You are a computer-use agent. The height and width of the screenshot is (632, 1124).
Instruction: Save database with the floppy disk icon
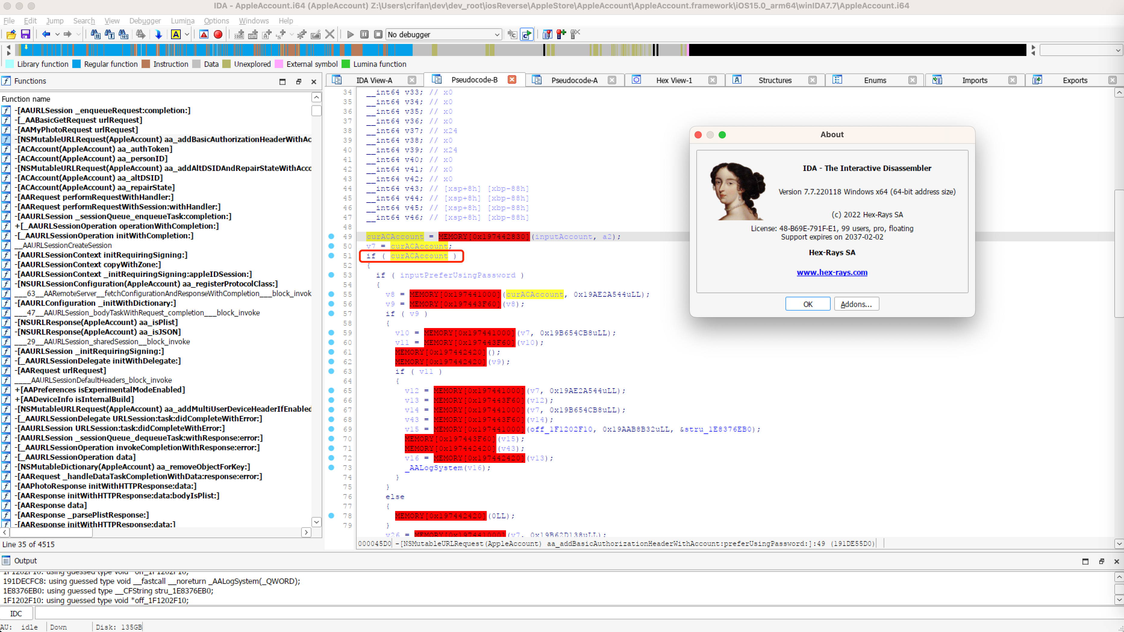click(25, 34)
